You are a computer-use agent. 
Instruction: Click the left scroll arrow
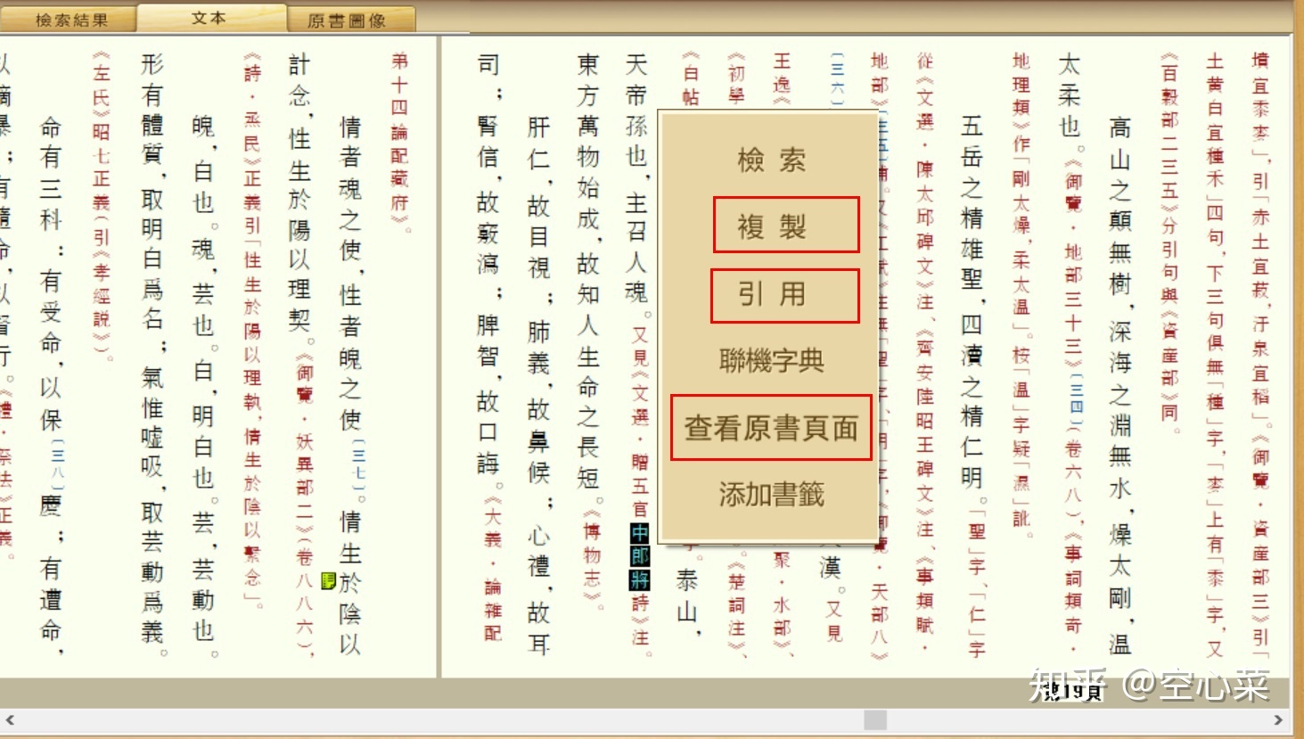pyautogui.click(x=10, y=719)
